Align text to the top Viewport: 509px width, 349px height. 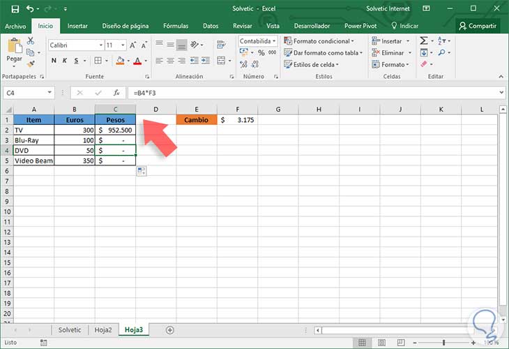click(x=159, y=44)
